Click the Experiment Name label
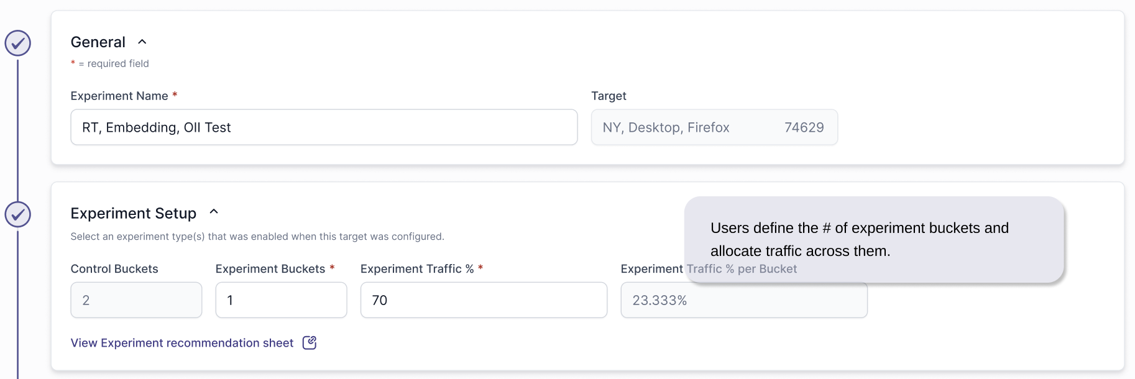 119,96
